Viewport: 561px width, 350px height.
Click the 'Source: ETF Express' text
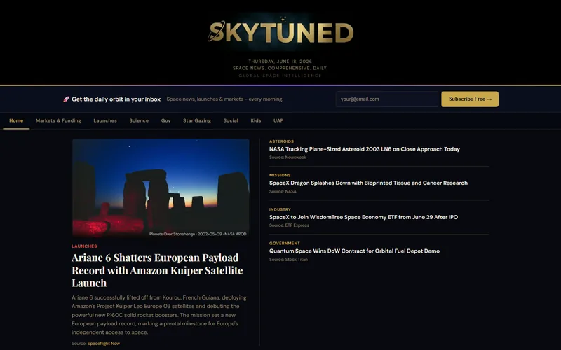coord(289,225)
